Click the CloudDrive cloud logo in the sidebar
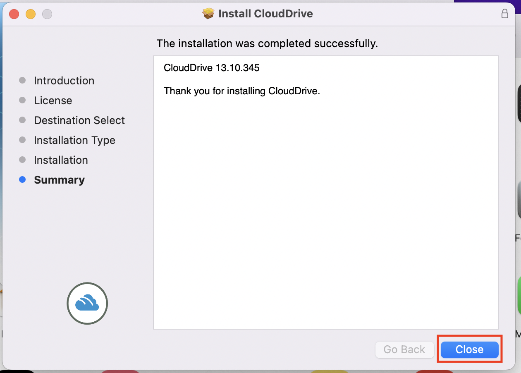Viewport: 521px width, 373px height. [87, 303]
